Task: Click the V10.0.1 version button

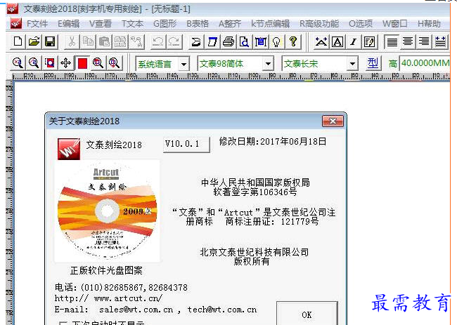Action: point(186,144)
